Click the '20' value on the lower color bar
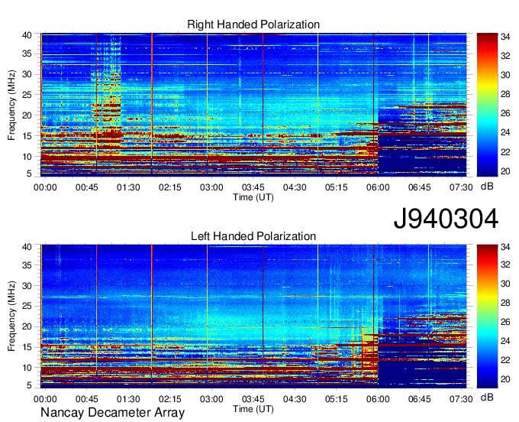519x422 pixels. [x=505, y=379]
